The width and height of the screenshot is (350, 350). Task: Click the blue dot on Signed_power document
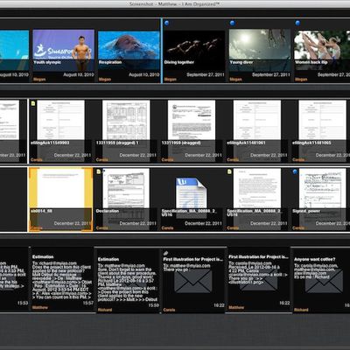(295, 171)
